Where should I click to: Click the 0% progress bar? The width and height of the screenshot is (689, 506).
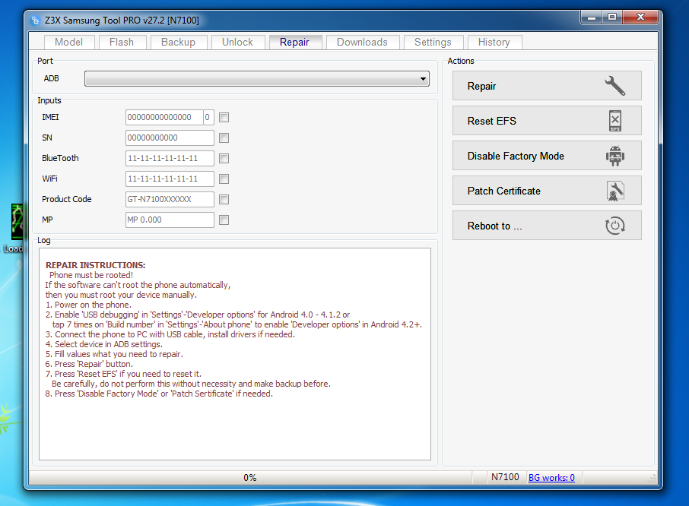250,477
